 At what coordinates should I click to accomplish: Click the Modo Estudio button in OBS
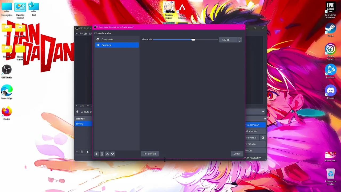click(255, 144)
